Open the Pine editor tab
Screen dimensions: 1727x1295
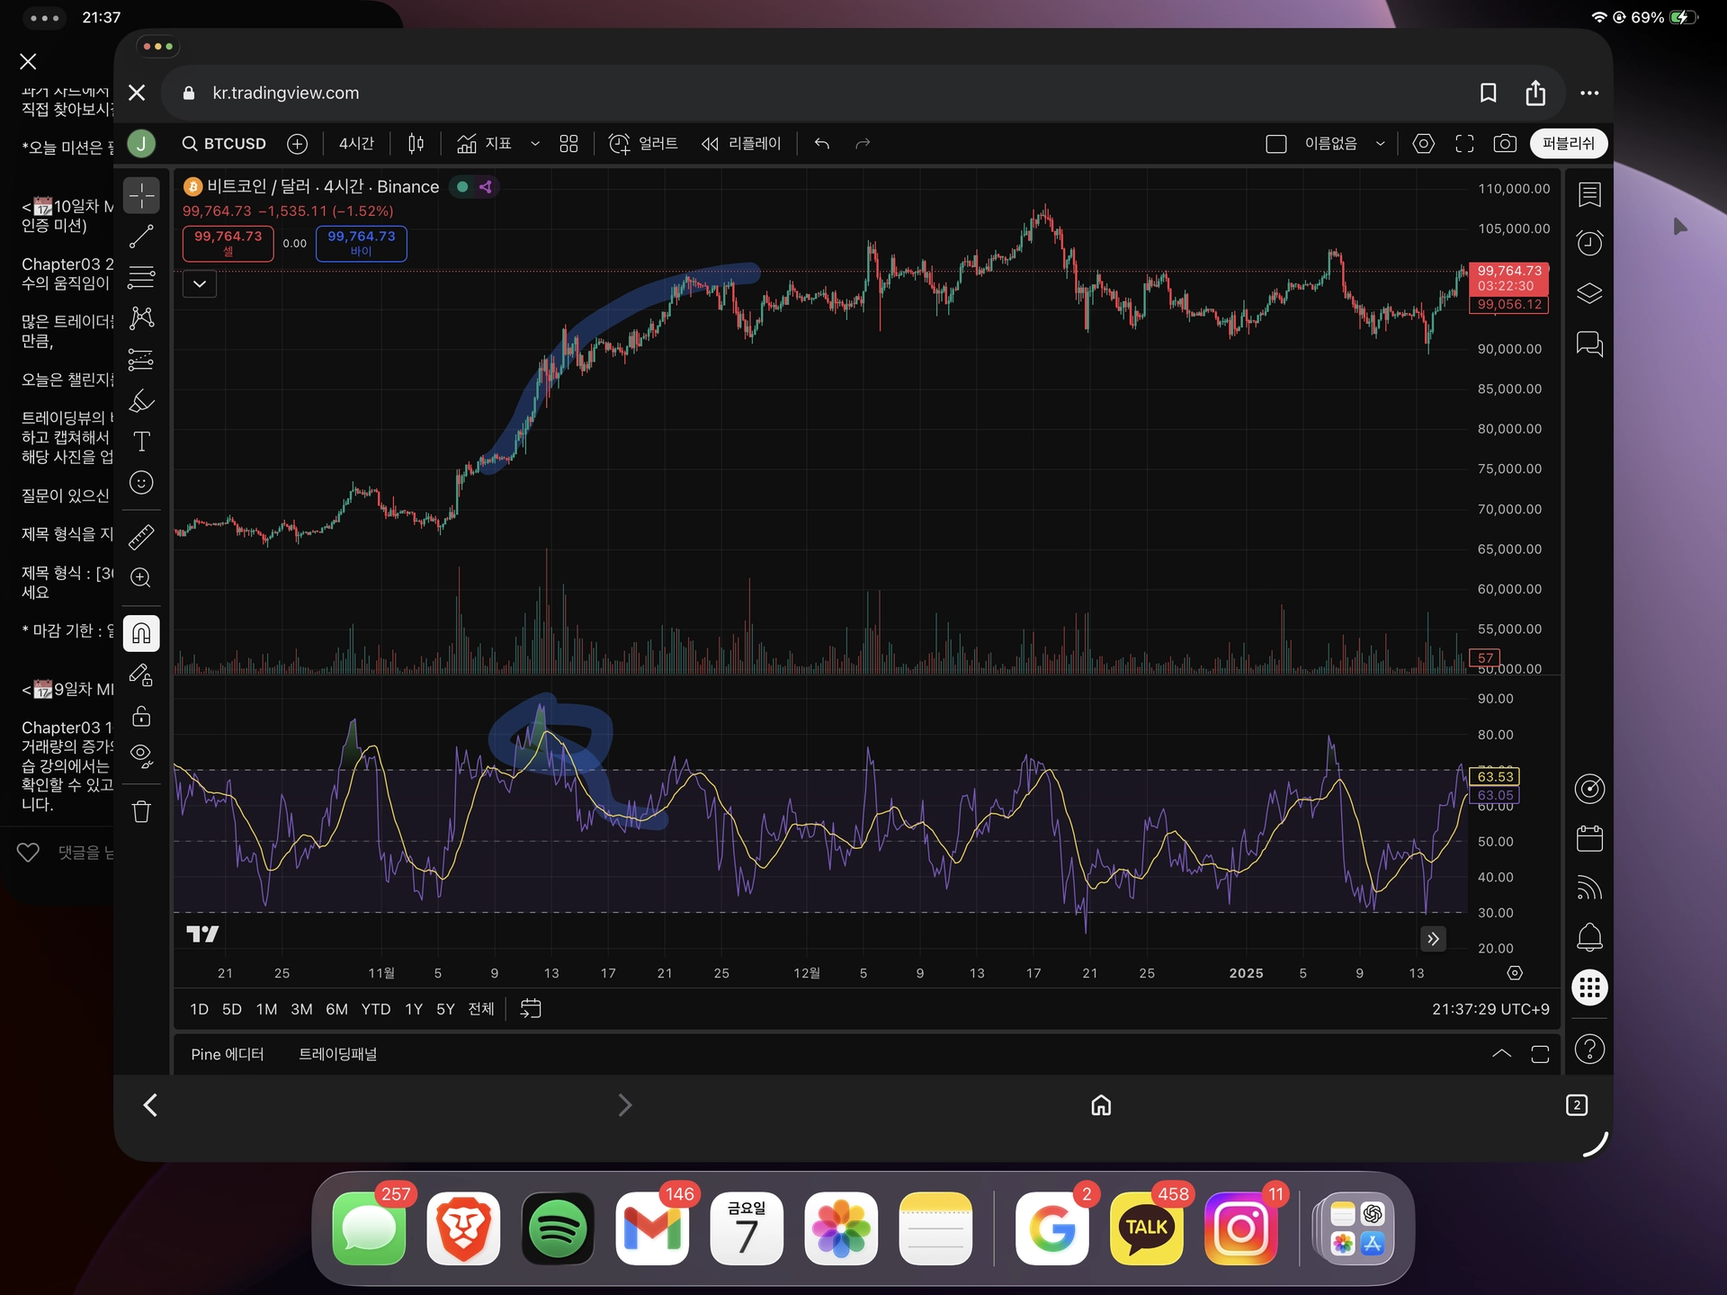coord(227,1054)
